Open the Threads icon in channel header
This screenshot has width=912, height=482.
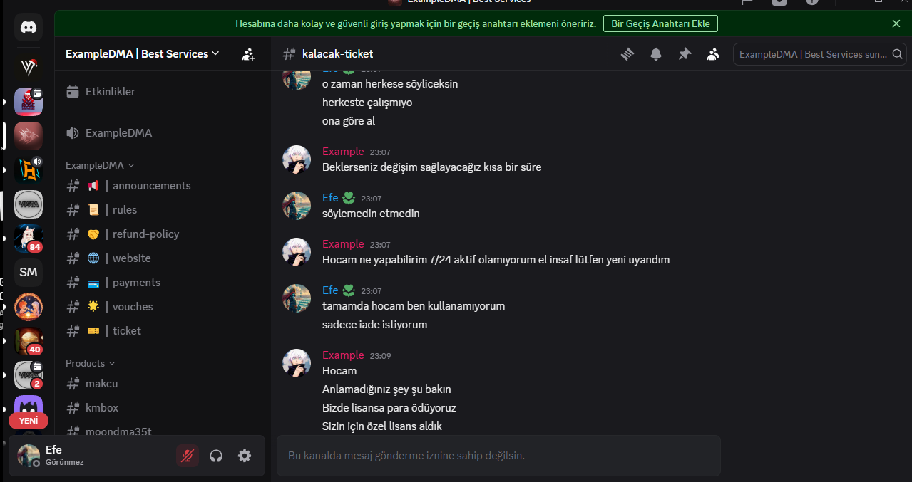[627, 54]
